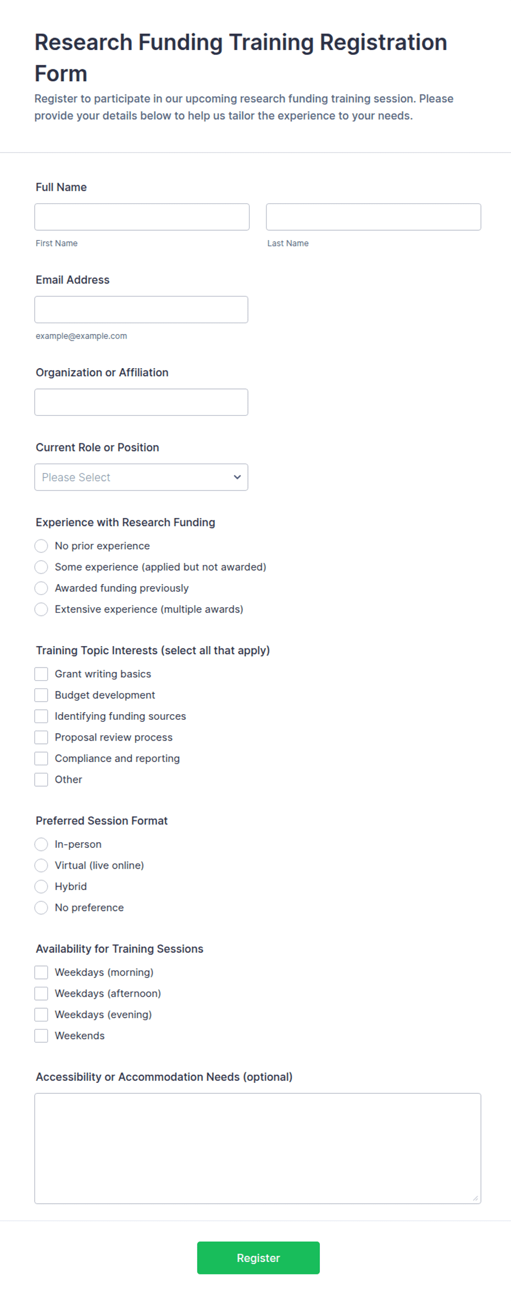Select the Virtual (live online) format
Viewport: 511px width, 1301px height.
[41, 865]
